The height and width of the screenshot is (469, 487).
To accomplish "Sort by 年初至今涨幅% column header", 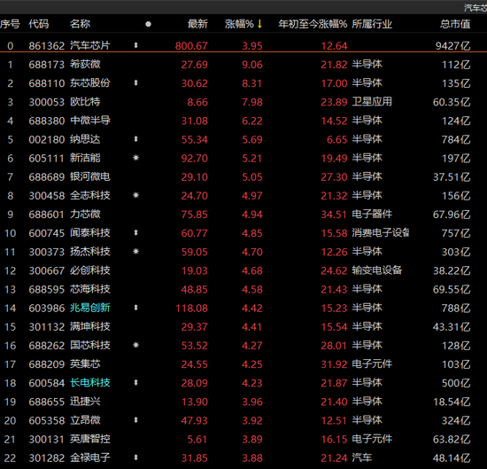I will point(313,24).
